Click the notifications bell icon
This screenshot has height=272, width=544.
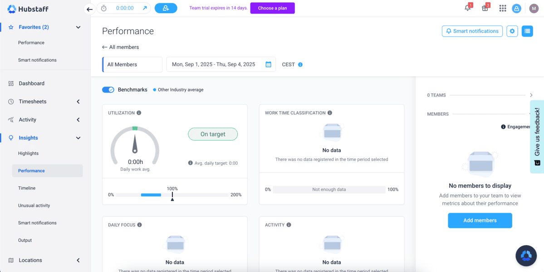click(x=467, y=8)
